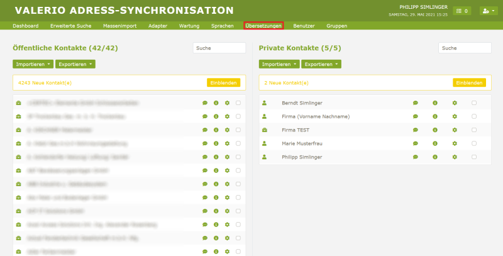Click the entry Firma TEST

pos(296,130)
